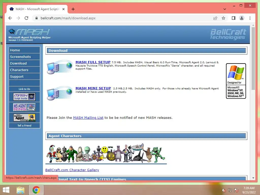Open the Characters sidebar item
This screenshot has width=260, height=195.
[x=24, y=70]
